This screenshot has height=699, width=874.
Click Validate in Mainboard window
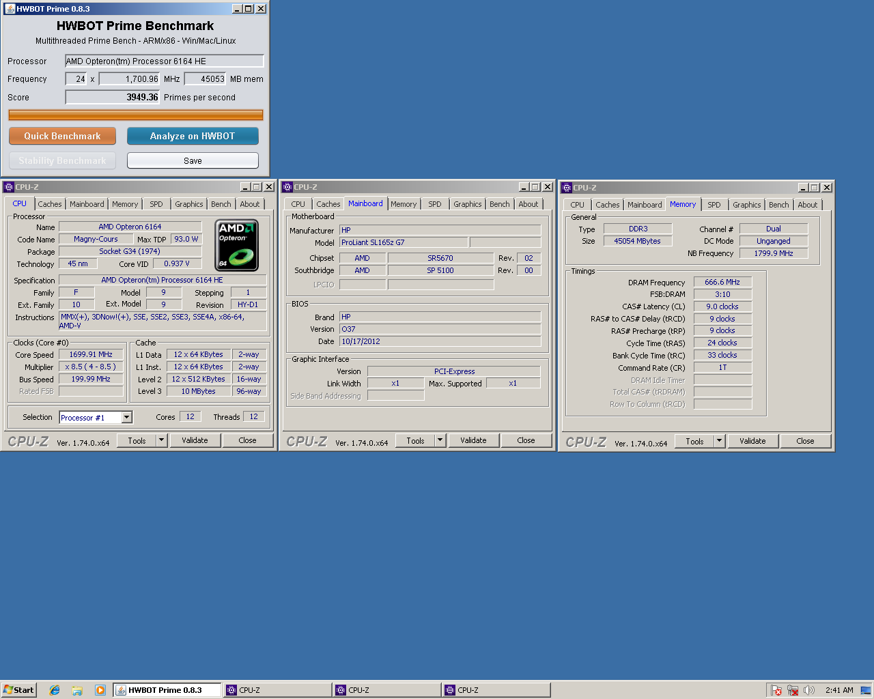point(473,440)
